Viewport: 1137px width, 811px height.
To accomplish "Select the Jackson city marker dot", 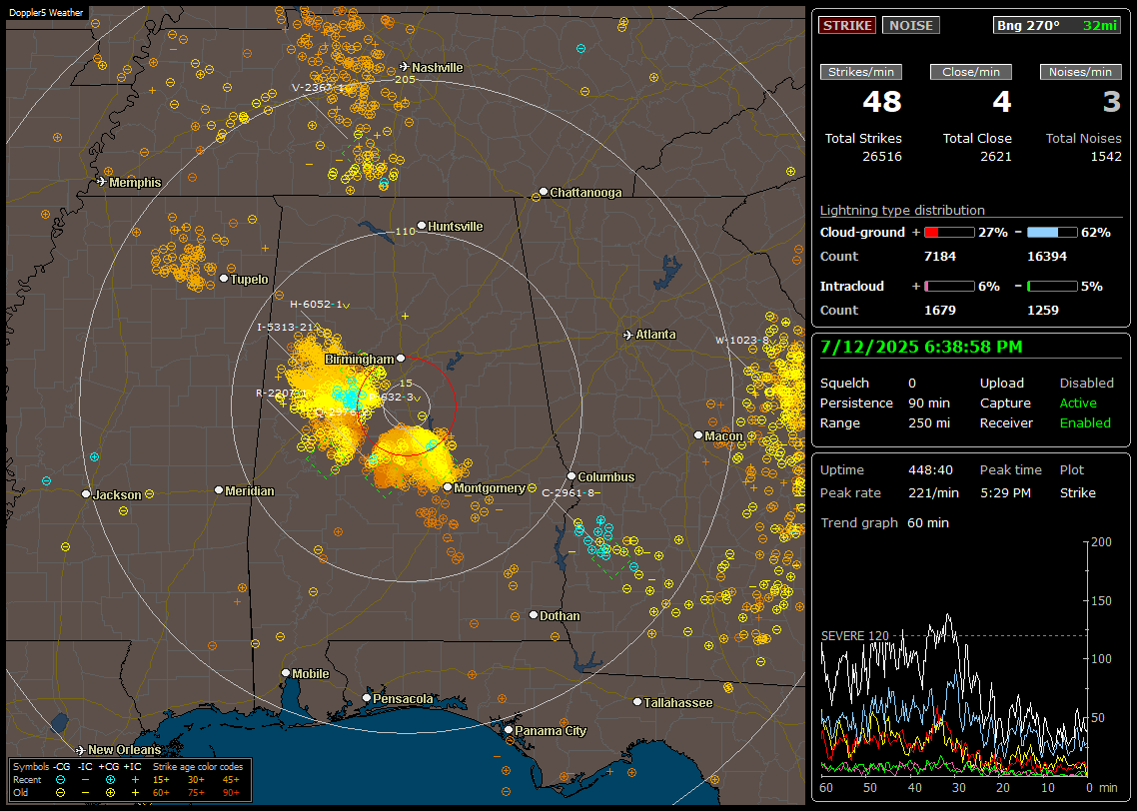I will (x=86, y=493).
